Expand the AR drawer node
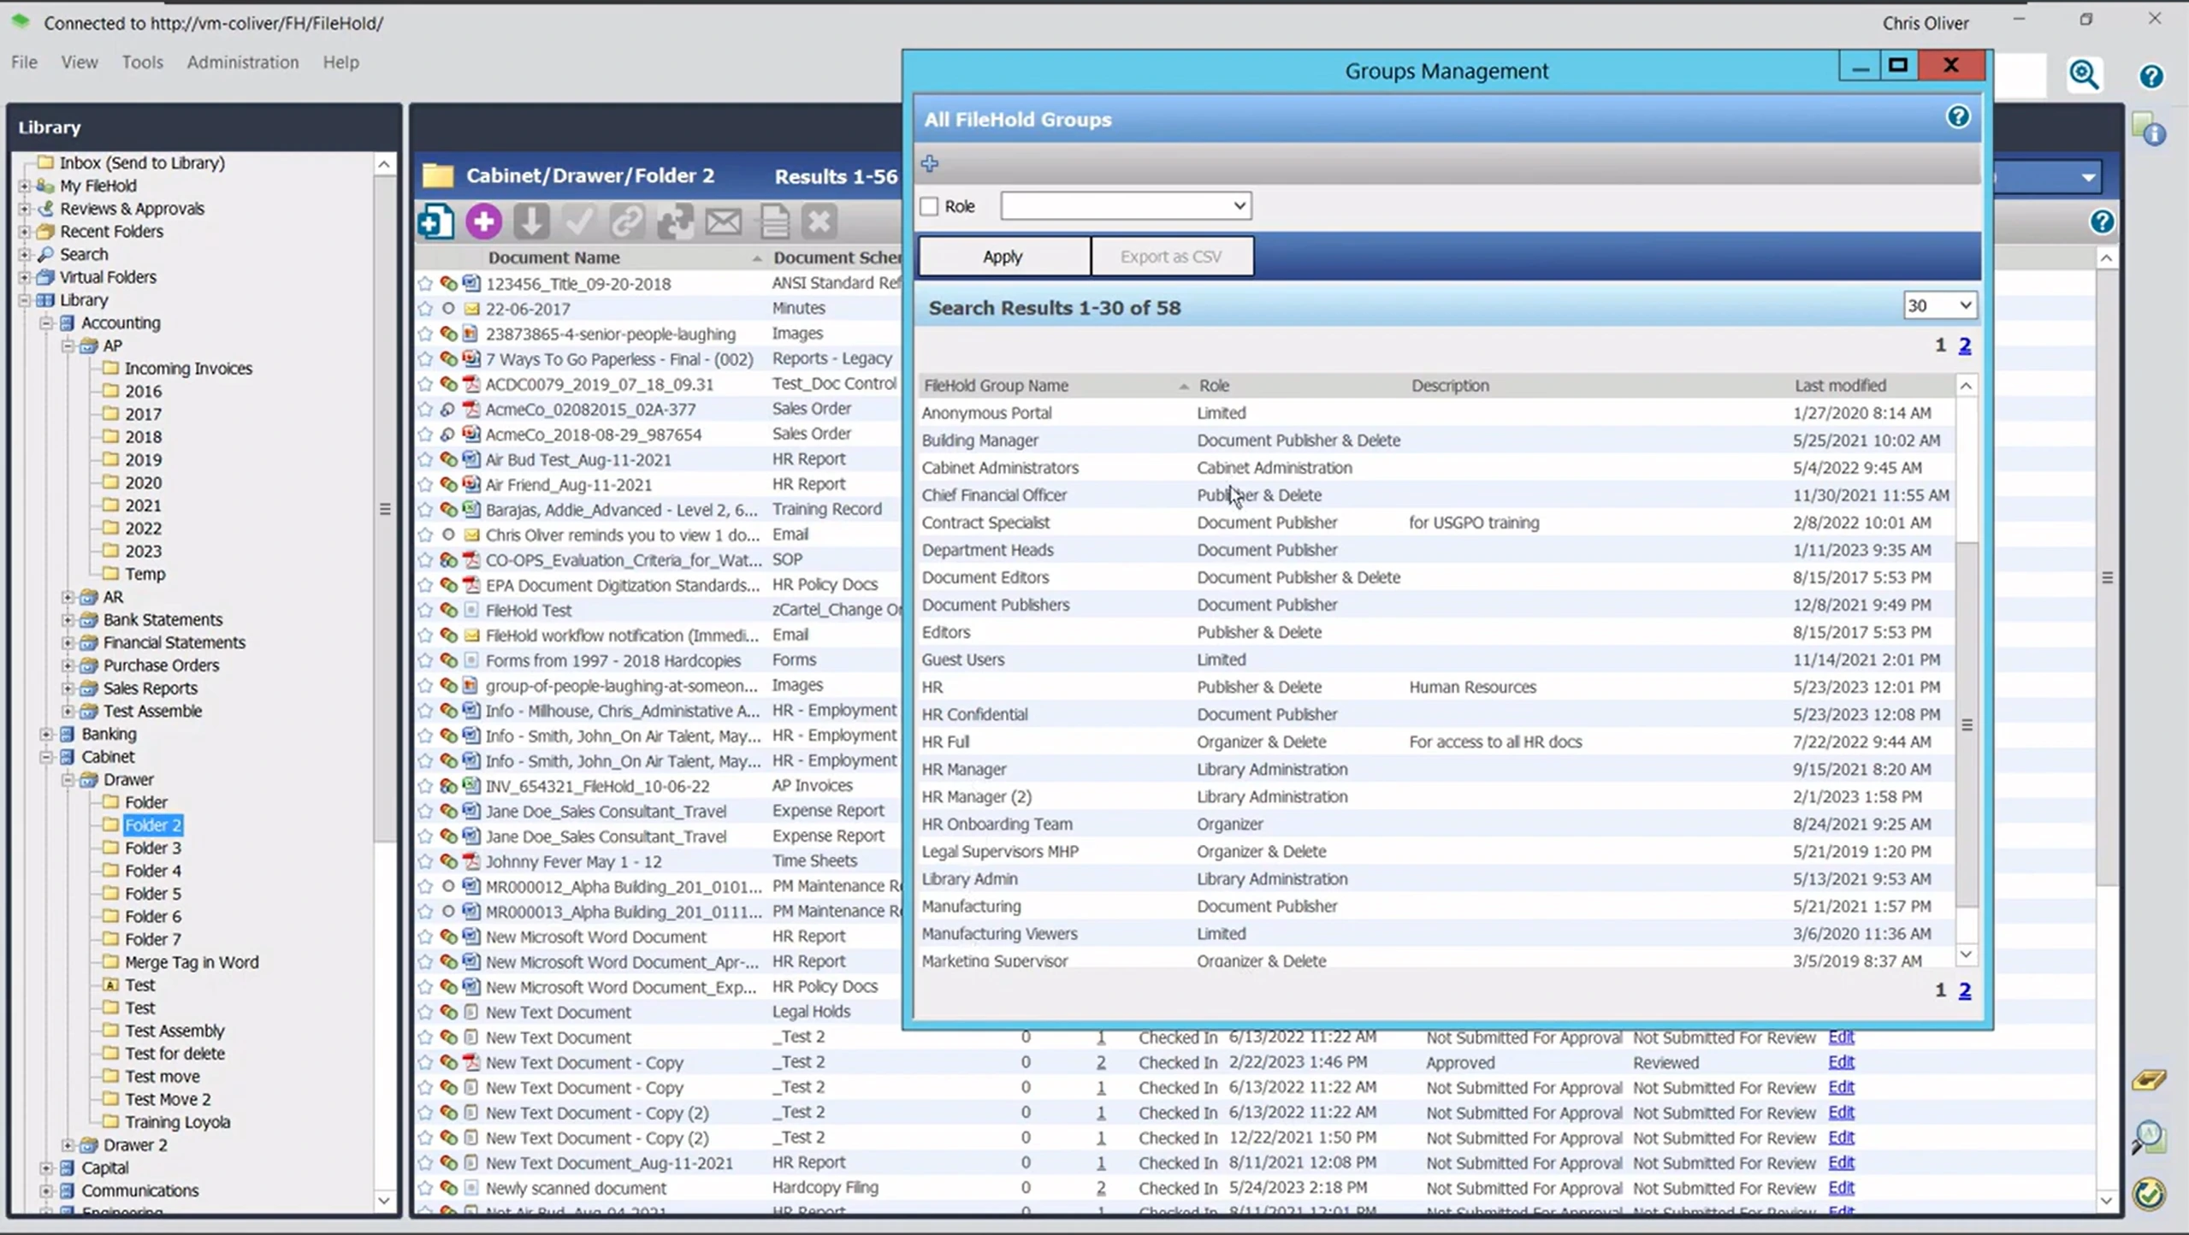The width and height of the screenshot is (2189, 1235). click(68, 597)
